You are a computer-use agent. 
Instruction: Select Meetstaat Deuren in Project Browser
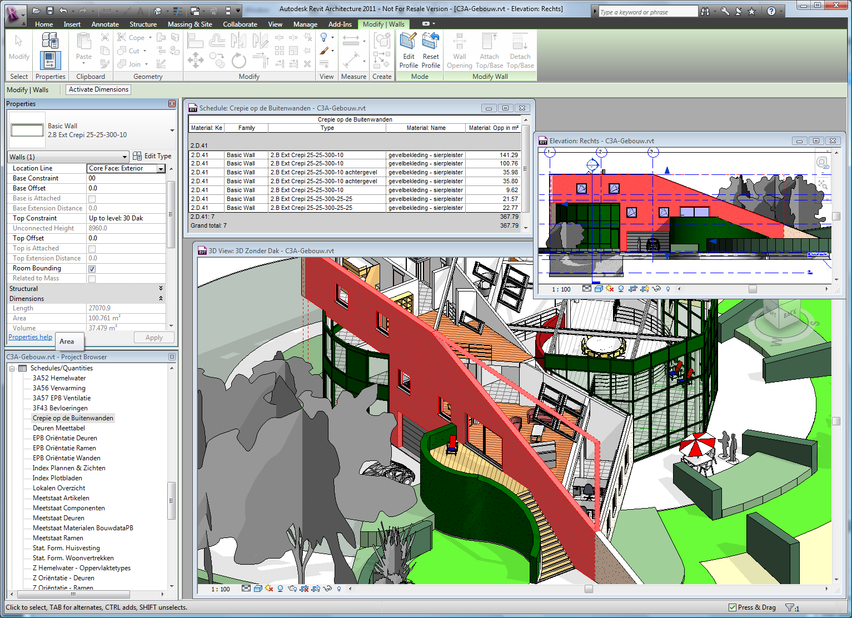coord(58,518)
